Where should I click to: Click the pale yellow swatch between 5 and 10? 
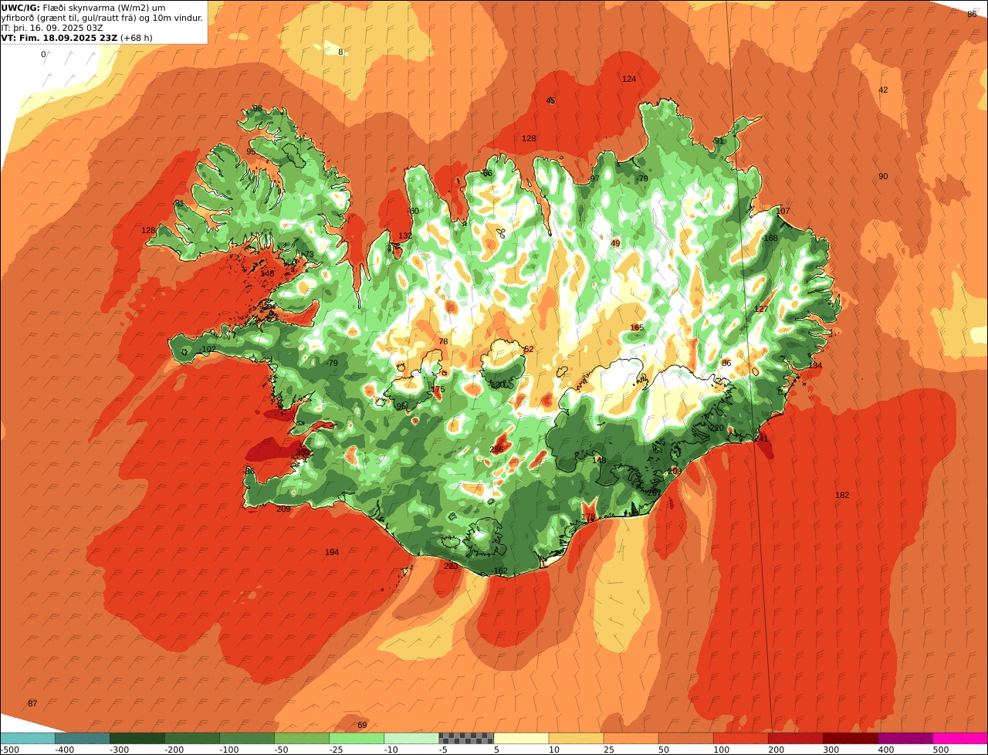[520, 738]
